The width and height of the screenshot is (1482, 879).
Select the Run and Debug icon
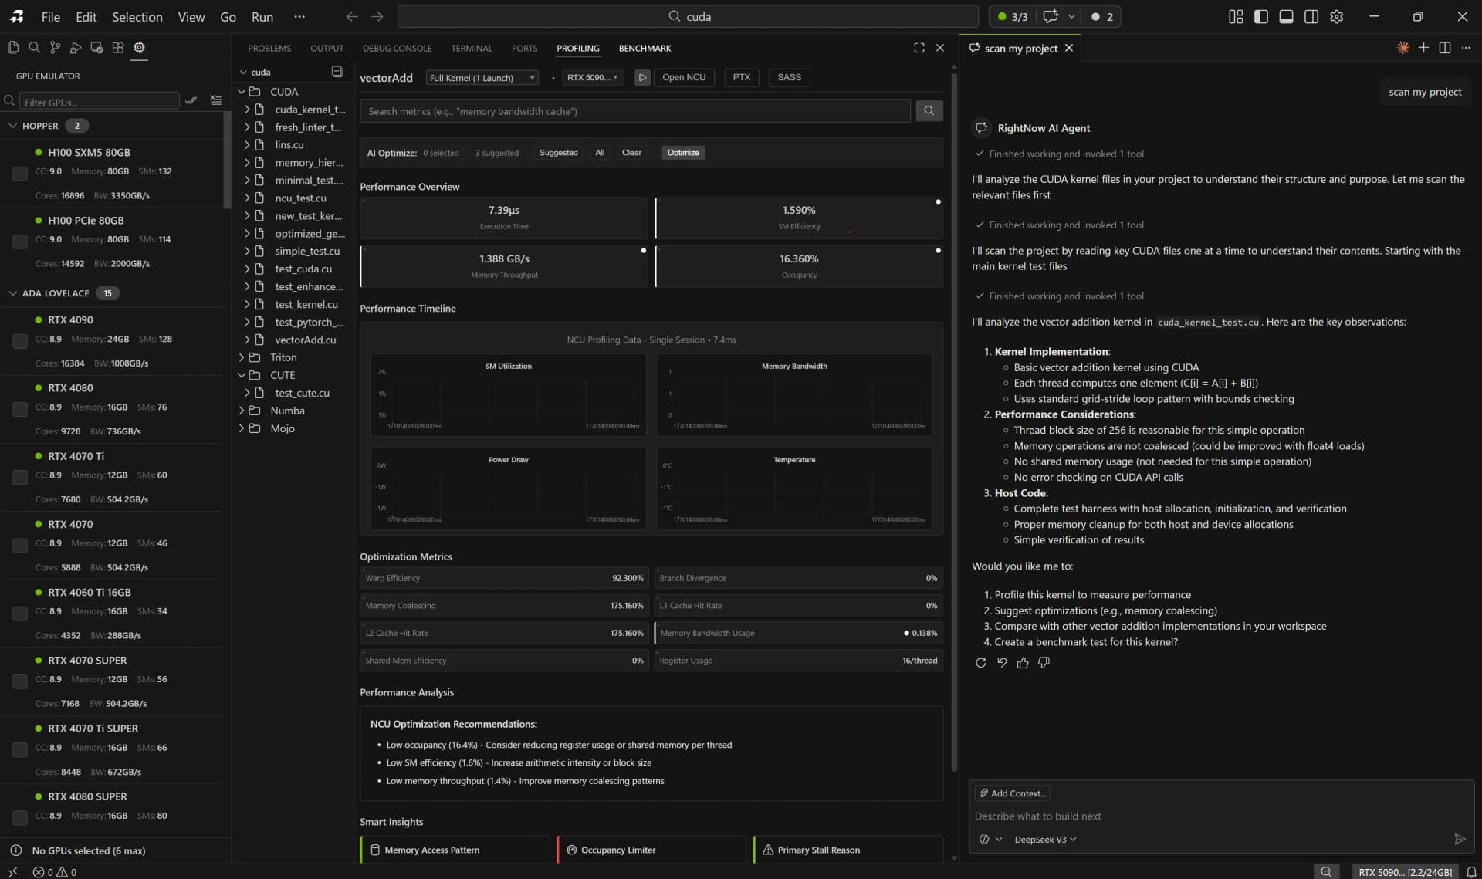click(76, 48)
